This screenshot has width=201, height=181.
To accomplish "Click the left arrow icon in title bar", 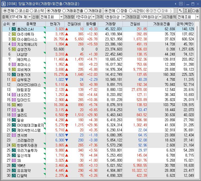I will (175, 4).
